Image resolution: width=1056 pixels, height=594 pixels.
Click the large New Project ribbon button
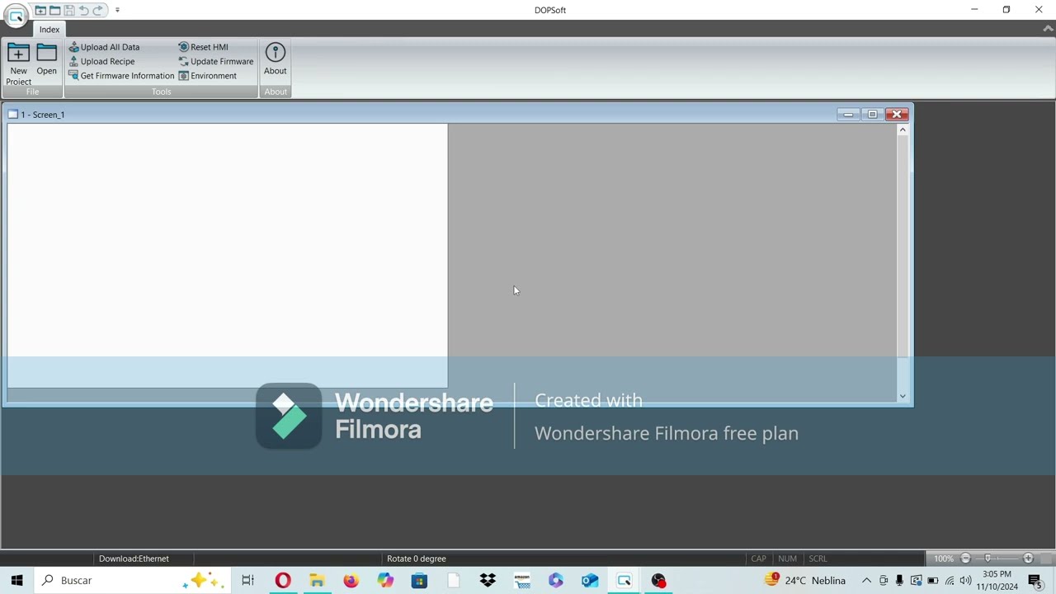18,64
